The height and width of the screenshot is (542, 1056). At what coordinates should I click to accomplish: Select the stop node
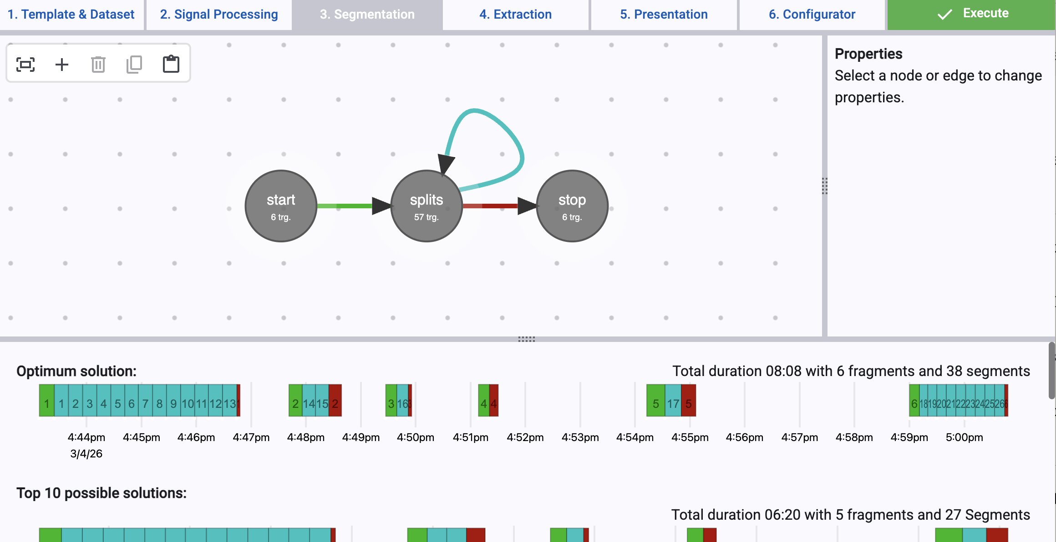click(572, 206)
